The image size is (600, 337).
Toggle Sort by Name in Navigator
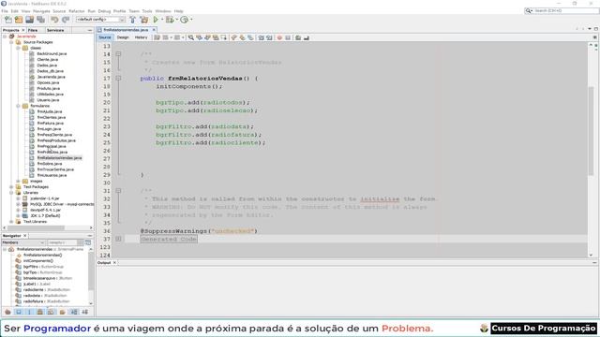pyautogui.click(x=74, y=312)
